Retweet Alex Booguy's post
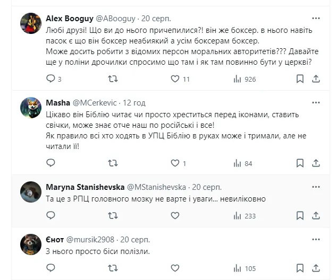This screenshot has width=336, height=280. point(113,79)
